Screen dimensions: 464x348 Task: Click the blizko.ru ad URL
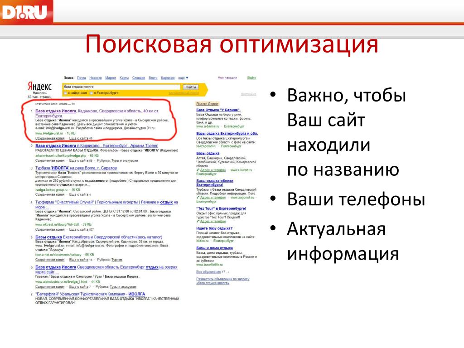coord(203,241)
